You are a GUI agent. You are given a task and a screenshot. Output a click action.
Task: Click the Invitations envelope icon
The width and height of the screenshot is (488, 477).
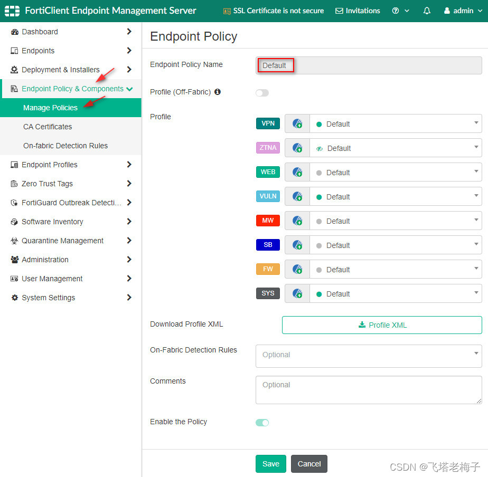tap(339, 11)
